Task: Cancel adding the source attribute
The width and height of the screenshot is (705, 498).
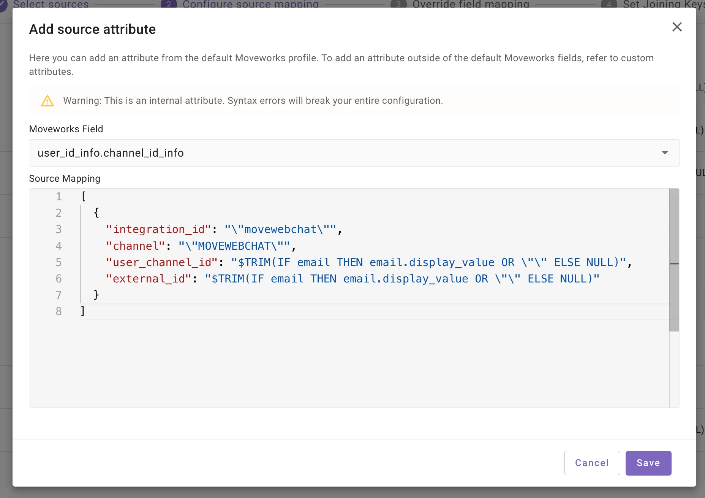Action: [x=592, y=463]
